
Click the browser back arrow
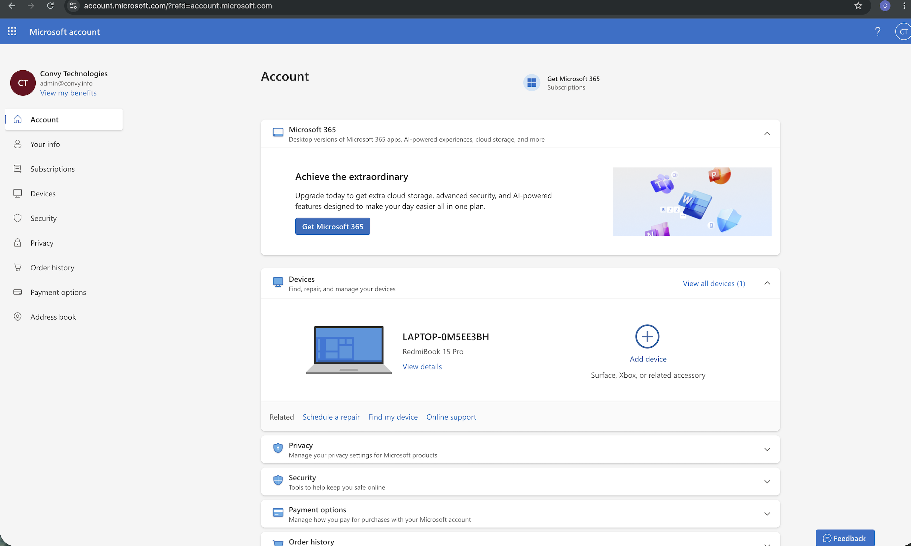(12, 6)
